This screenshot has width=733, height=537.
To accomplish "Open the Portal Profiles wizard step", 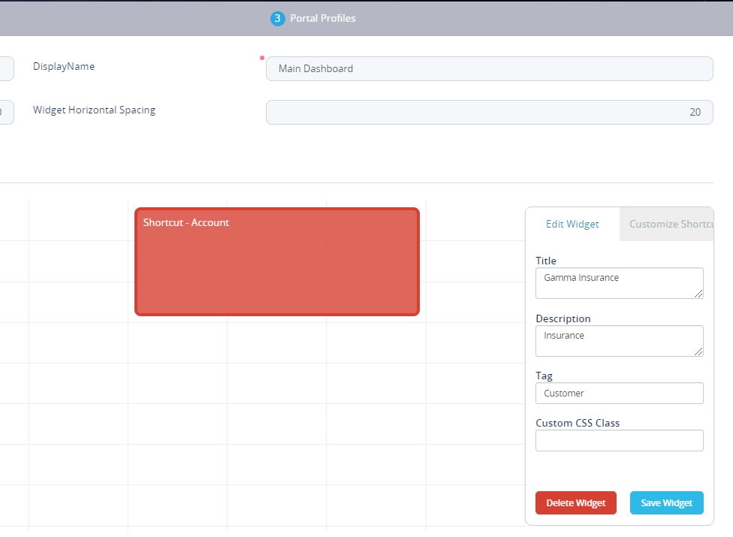I will click(323, 18).
